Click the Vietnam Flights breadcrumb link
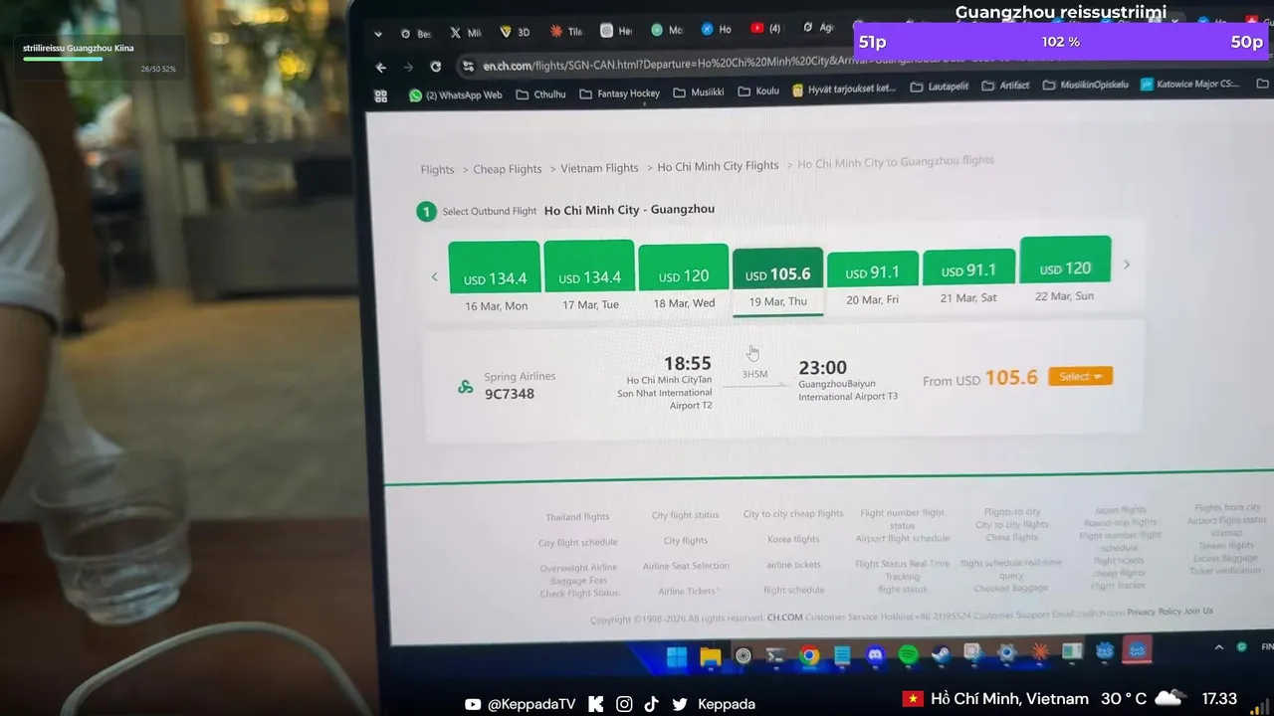Screen dimensions: 1274x716 click(599, 168)
